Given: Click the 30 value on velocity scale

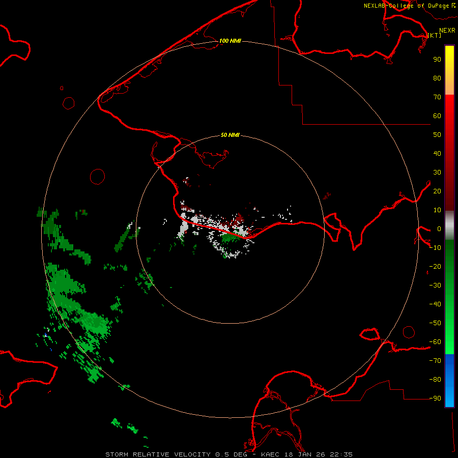Looking at the screenshot, I should point(437,173).
